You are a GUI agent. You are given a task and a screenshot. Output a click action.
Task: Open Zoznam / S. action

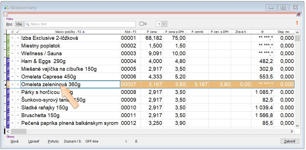(x=73, y=141)
